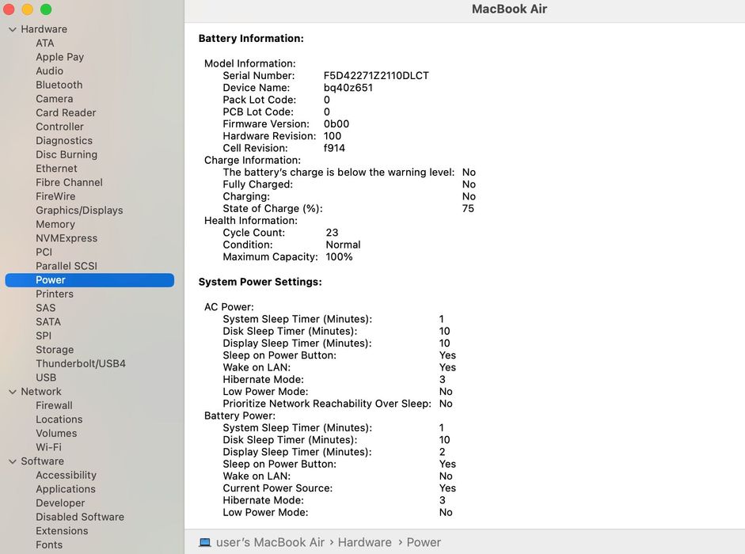
Task: Click the Network section heading
Action: click(41, 392)
